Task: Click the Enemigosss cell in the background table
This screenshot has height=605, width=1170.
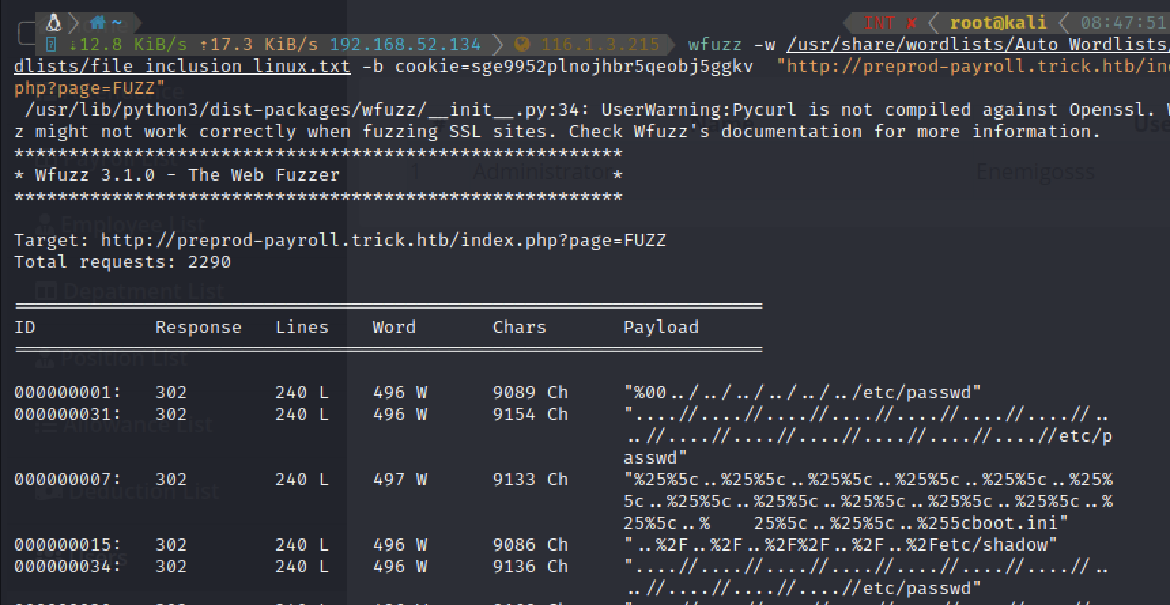Action: (x=1035, y=173)
